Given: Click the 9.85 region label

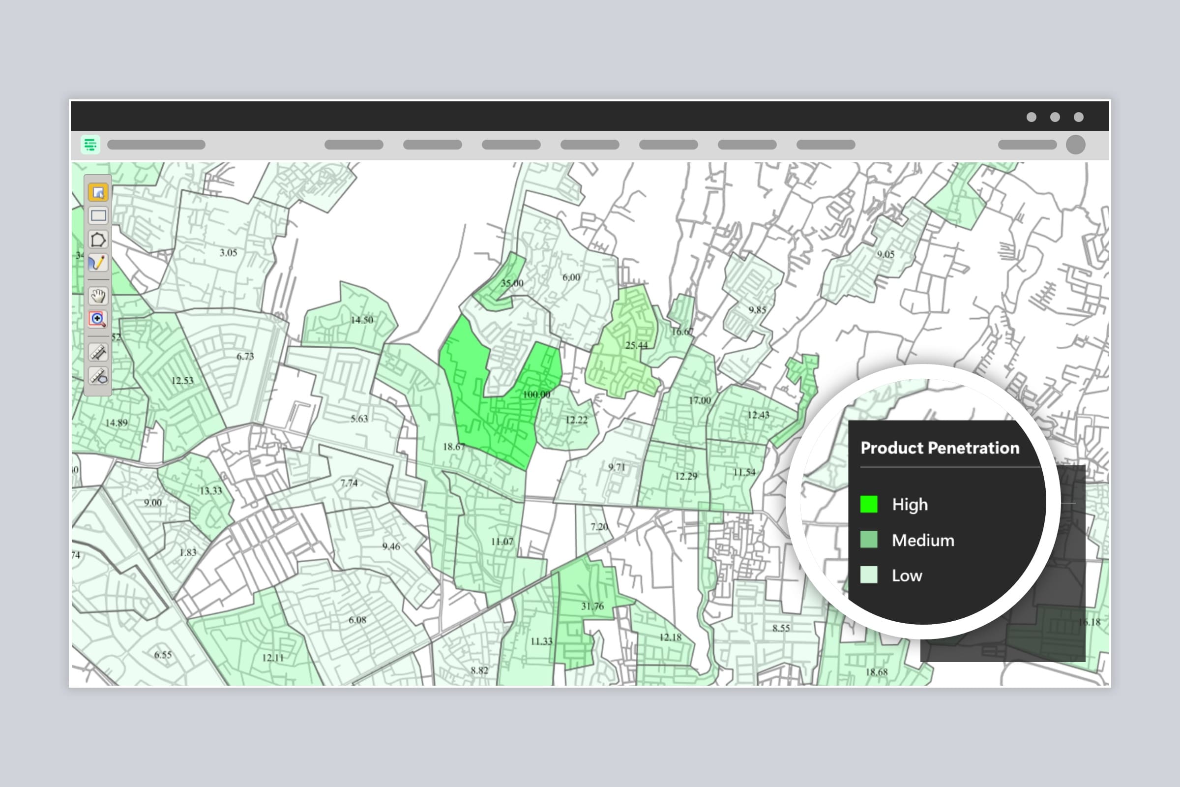Looking at the screenshot, I should coord(758,310).
